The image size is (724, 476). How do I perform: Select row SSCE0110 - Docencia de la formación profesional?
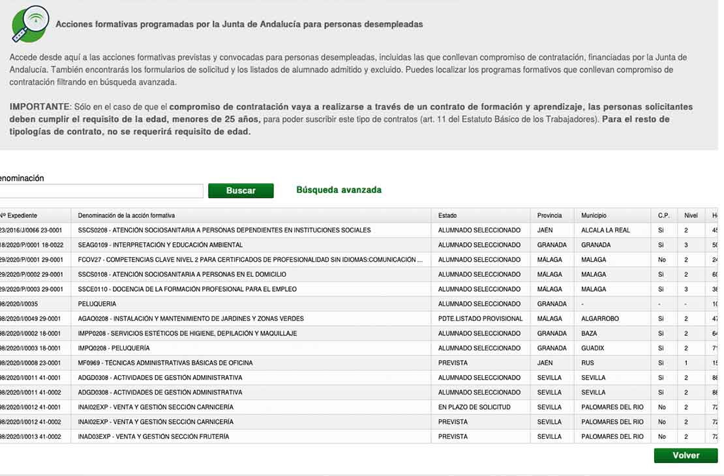pyautogui.click(x=359, y=289)
